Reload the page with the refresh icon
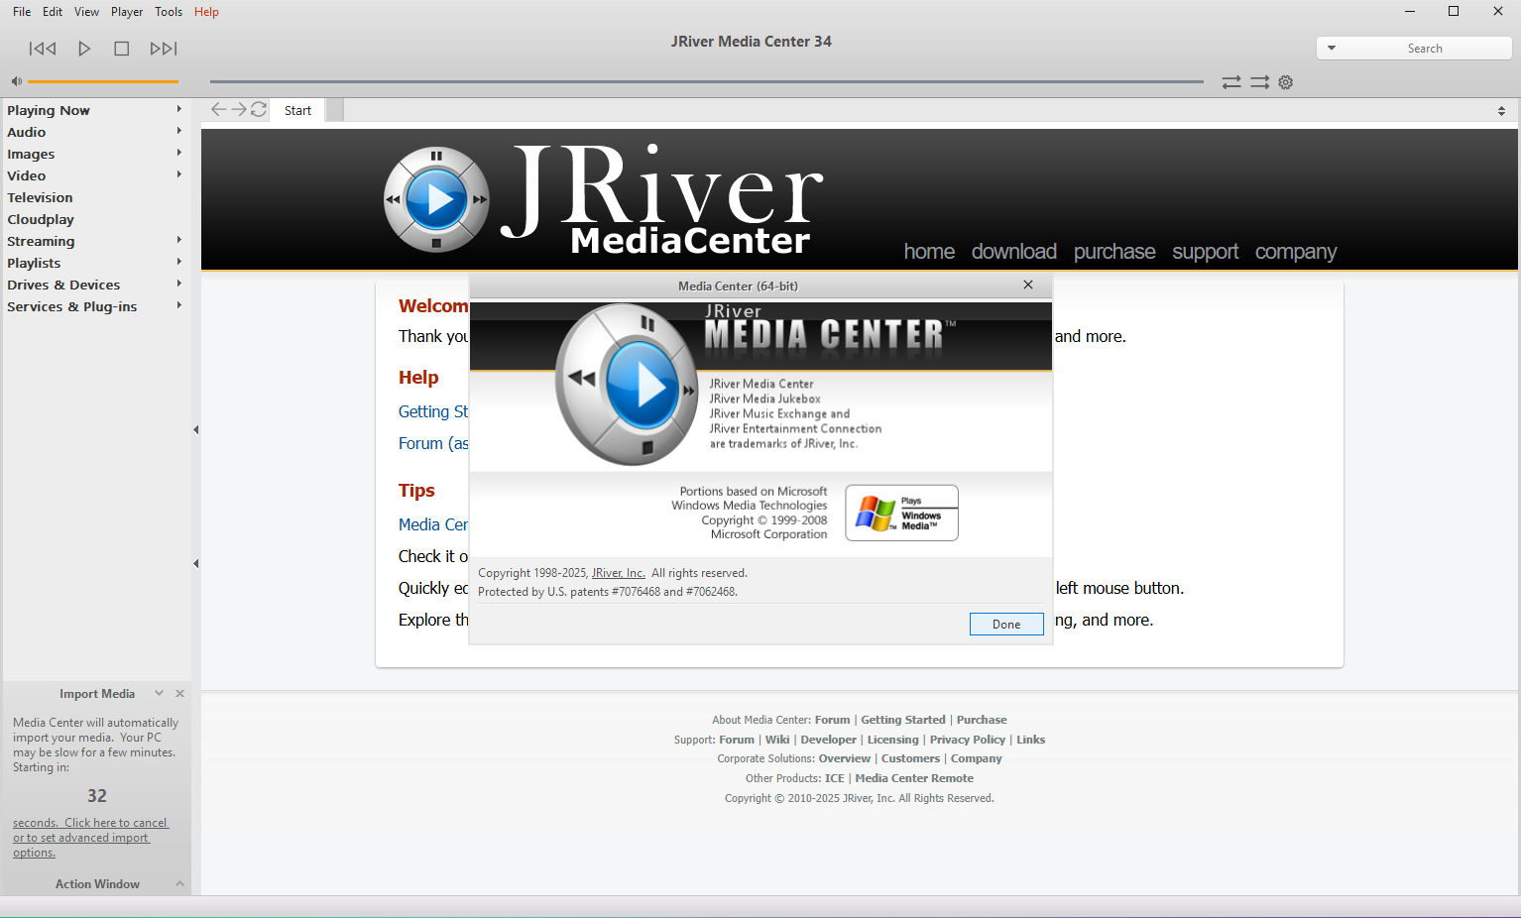Screen dimensions: 1521x918 [259, 109]
